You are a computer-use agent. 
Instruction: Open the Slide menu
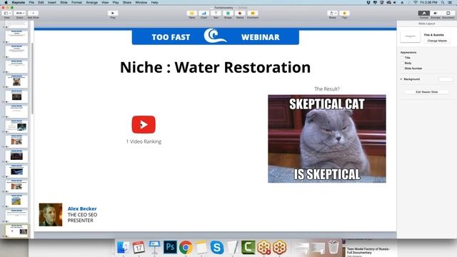coord(64,2)
